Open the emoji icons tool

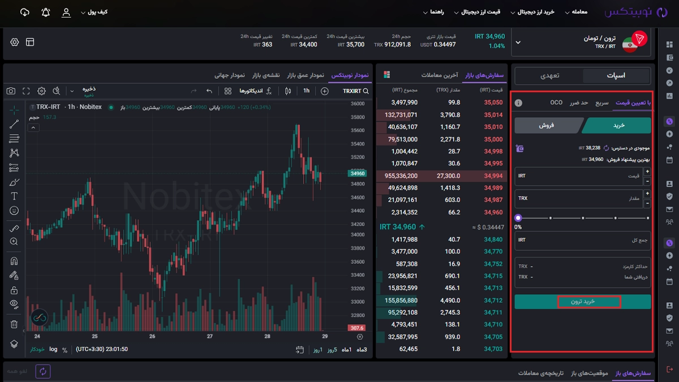coord(14,211)
